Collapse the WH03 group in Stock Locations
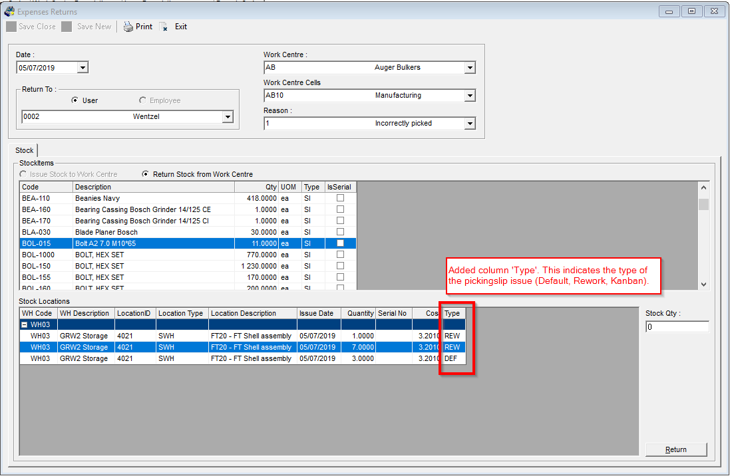The height and width of the screenshot is (476, 730). pos(24,324)
